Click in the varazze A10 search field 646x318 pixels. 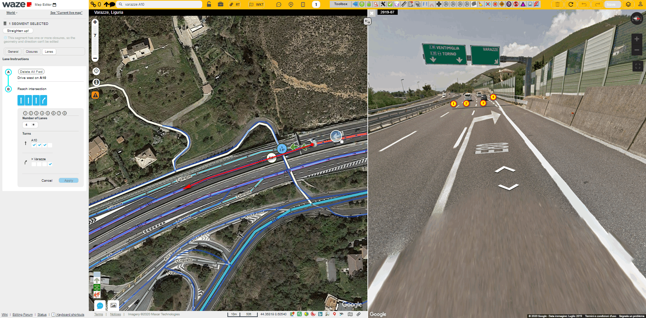coord(161,4)
